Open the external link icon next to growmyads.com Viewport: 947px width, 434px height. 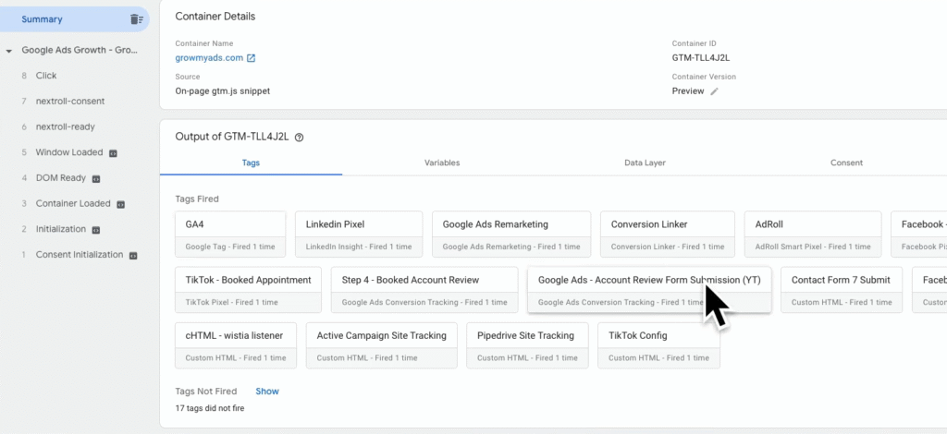pos(251,58)
